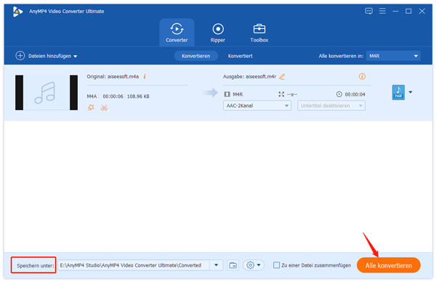Open the AAC-2Kanal audio track dropdown
The width and height of the screenshot is (436, 282).
[x=257, y=106]
